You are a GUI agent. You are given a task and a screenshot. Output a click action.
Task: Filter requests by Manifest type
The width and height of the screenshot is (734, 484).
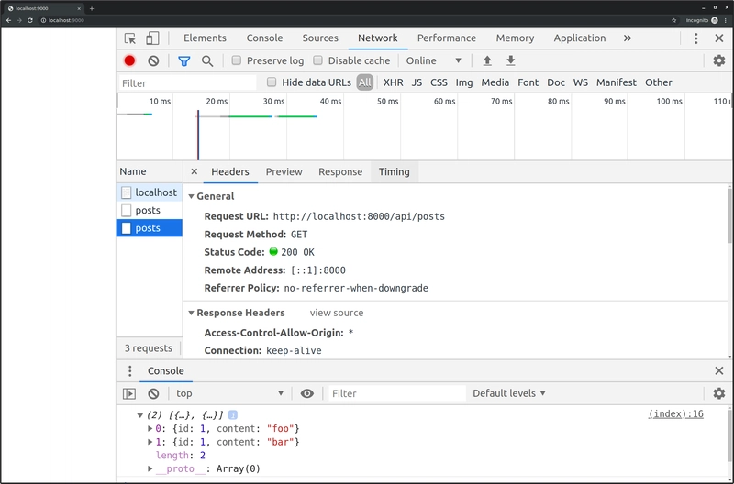tap(616, 82)
